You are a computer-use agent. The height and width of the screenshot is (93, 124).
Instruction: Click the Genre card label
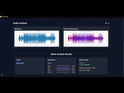(x=19, y=60)
